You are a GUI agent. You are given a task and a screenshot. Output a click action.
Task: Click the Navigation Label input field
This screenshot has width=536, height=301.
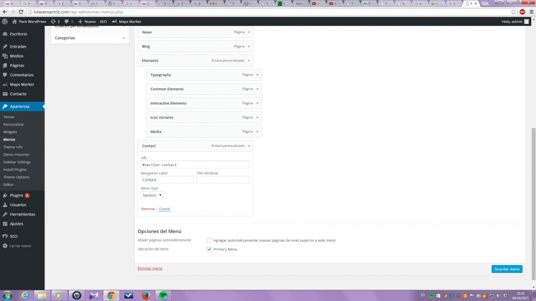click(x=167, y=179)
